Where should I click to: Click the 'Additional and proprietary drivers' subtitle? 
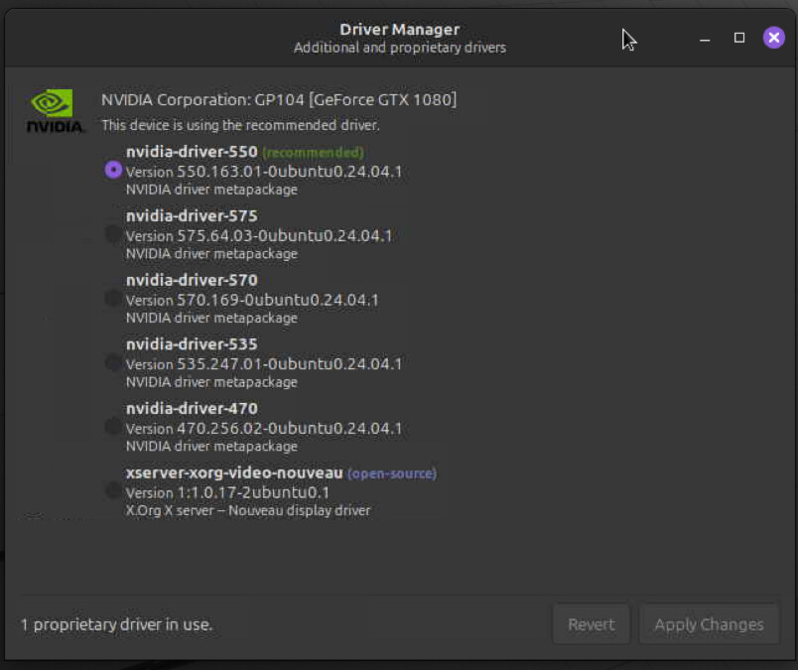click(x=400, y=48)
